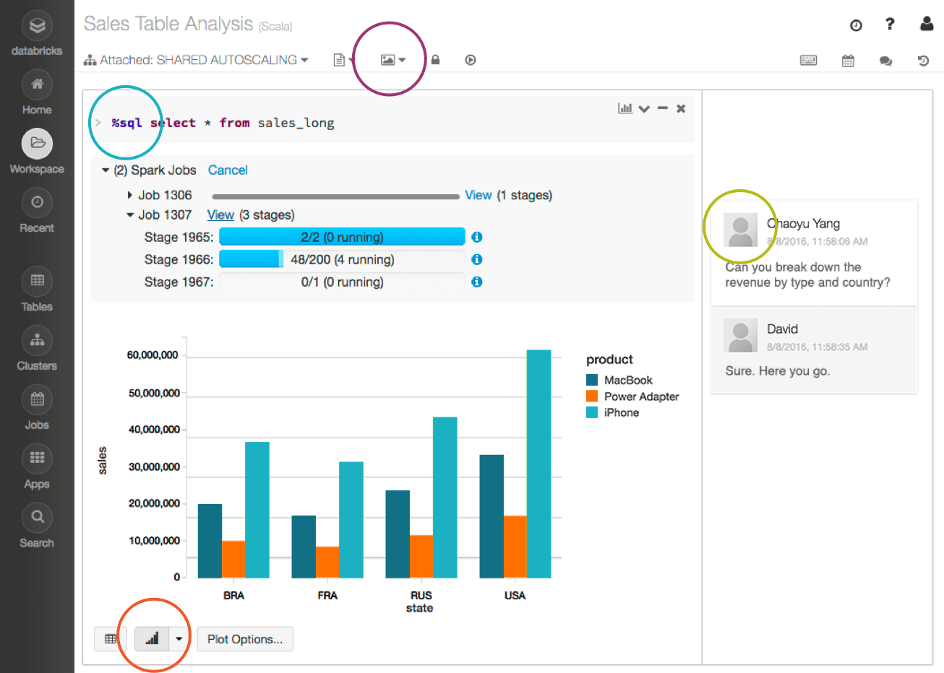The width and height of the screenshot is (944, 673).
Task: Open the Jobs sidebar icon
Action: coord(37,399)
